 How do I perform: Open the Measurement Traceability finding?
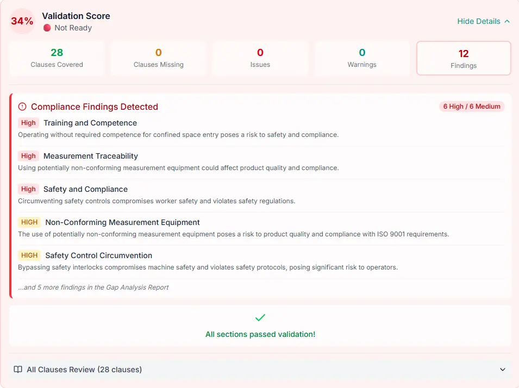[91, 156]
